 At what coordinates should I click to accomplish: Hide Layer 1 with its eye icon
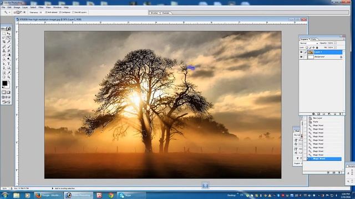[x=301, y=52]
